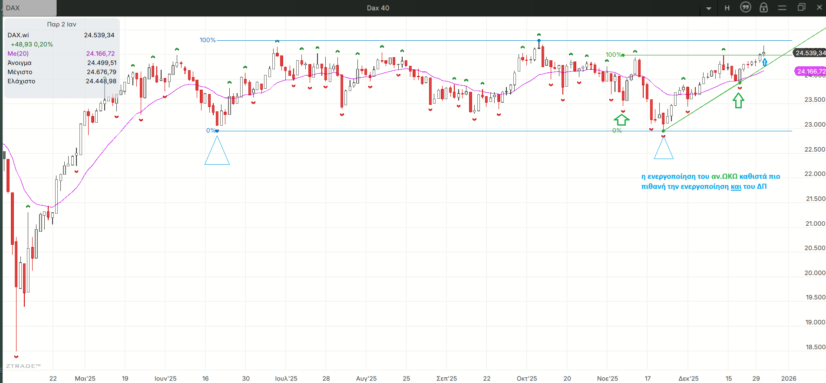Toggle the padlock lock icon
Viewport: 826px width, 383px height.
tap(763, 8)
